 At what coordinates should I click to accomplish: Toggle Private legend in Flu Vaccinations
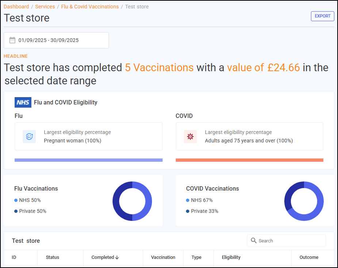(x=30, y=211)
